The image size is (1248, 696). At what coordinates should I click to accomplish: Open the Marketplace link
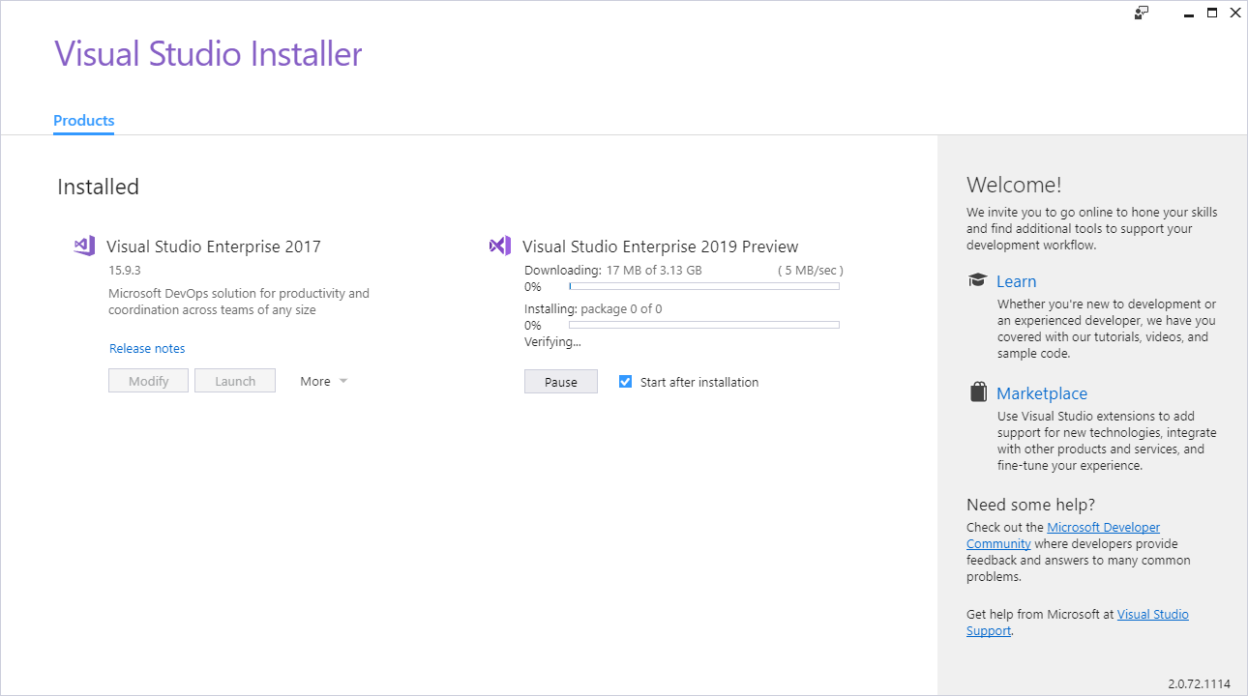1042,393
